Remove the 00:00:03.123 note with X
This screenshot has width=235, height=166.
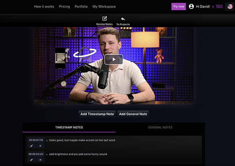[40, 160]
